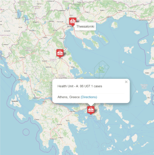This screenshot has width=154, height=155.
Task: Click the green hexagonal marine park boundary
Action: 102,70
